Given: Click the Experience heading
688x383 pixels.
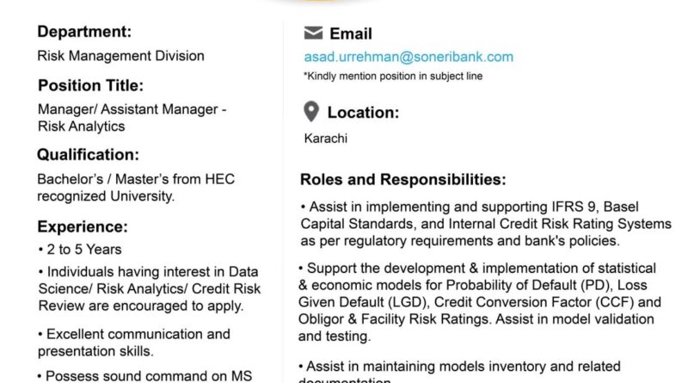Looking at the screenshot, I should [x=83, y=227].
